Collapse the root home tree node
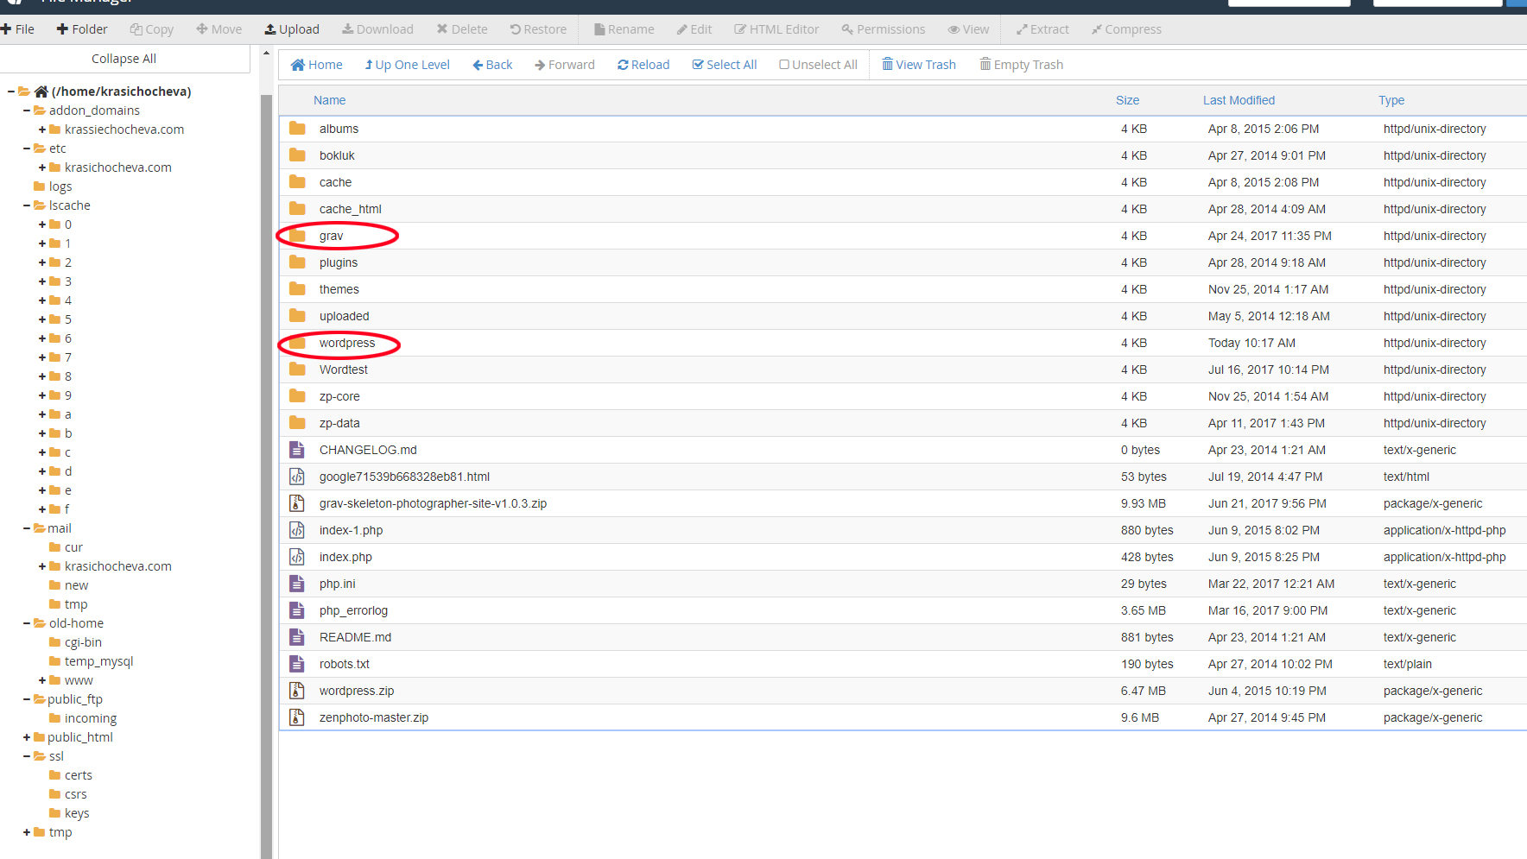The height and width of the screenshot is (859, 1527). tap(11, 92)
